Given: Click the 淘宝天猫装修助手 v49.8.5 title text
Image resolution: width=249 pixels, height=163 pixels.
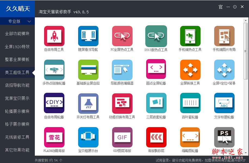Looking at the screenshot, I should pyautogui.click(x=64, y=12).
